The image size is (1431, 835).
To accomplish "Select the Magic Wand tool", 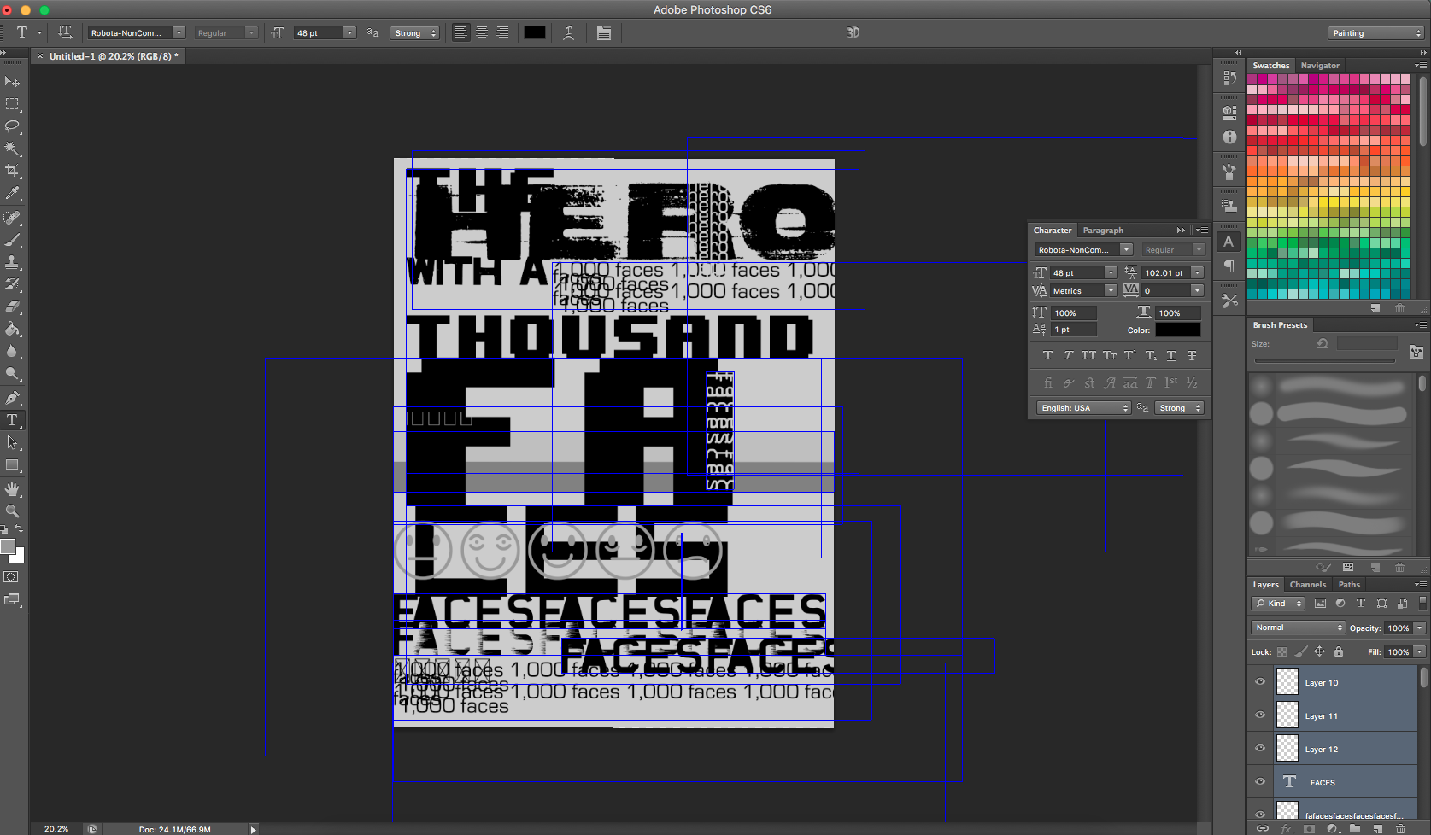I will [12, 149].
